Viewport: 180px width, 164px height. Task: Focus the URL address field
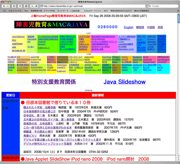[93, 6]
